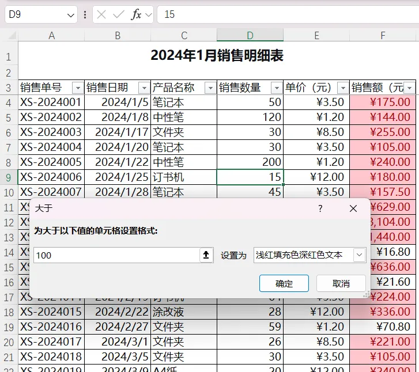419x372 pixels.
Task: Click quantity cell 120
Action: [x=250, y=117]
